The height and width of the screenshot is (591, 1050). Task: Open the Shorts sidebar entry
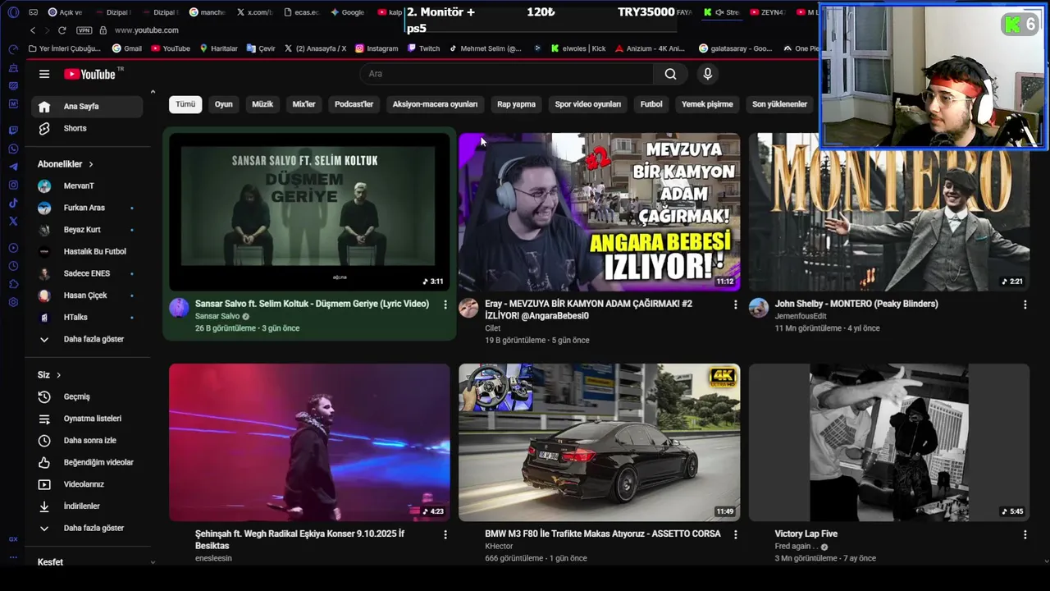pyautogui.click(x=87, y=128)
